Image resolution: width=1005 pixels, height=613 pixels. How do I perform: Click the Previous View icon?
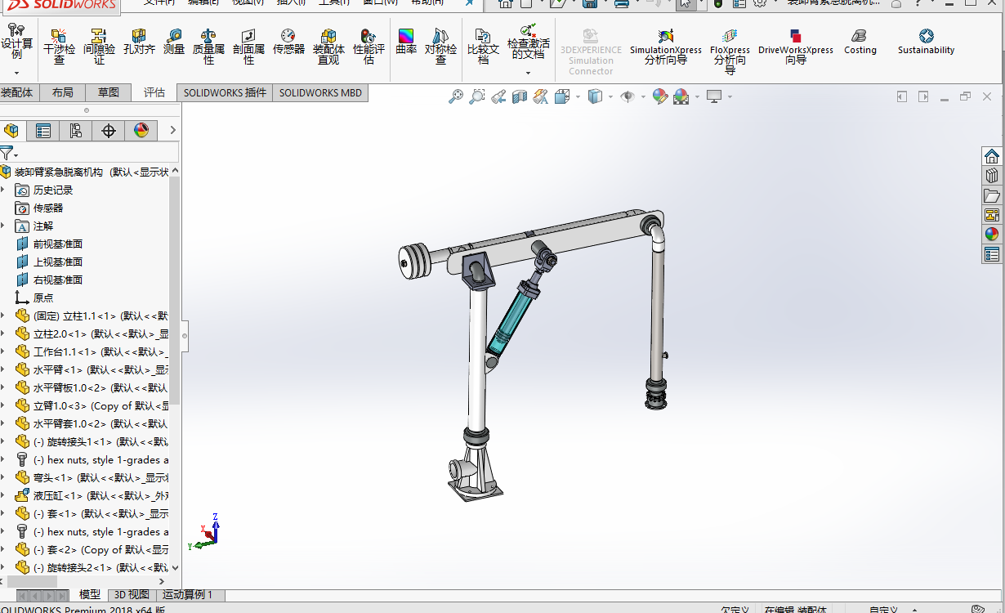(498, 96)
